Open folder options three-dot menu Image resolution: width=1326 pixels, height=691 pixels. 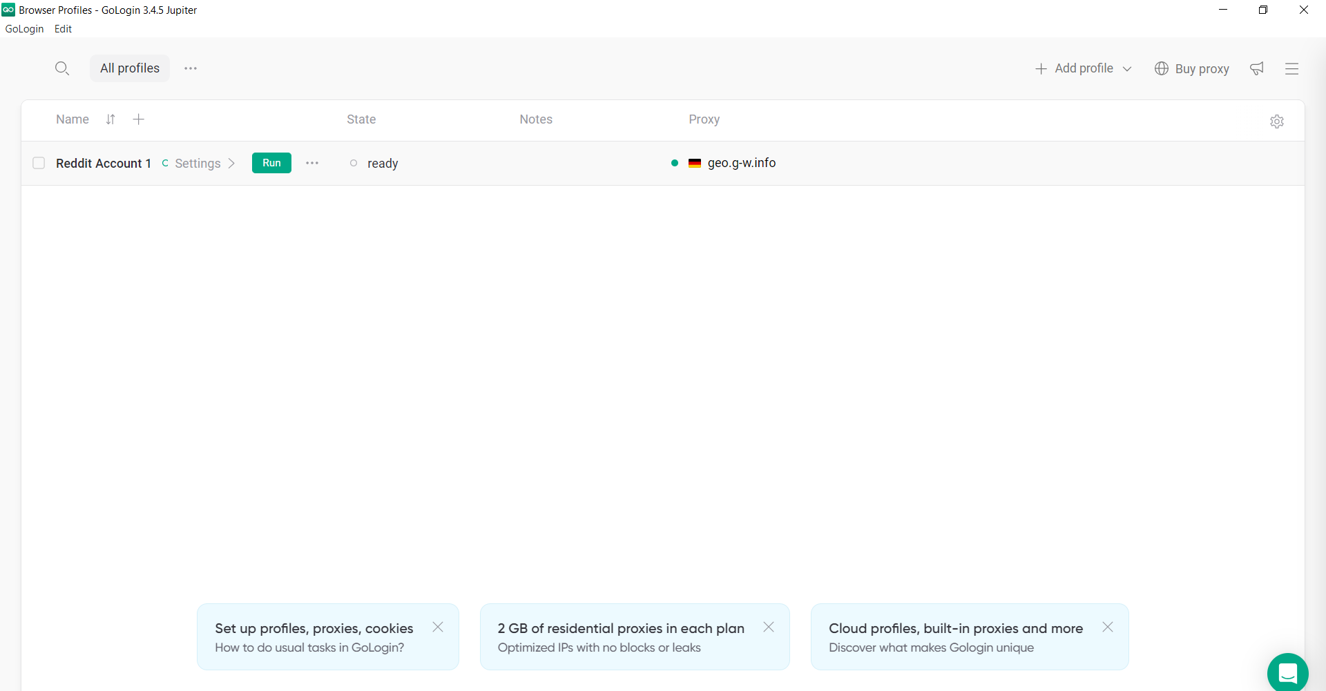[x=191, y=68]
